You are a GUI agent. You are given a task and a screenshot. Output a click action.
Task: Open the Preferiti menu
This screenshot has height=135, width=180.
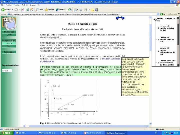(25, 5)
